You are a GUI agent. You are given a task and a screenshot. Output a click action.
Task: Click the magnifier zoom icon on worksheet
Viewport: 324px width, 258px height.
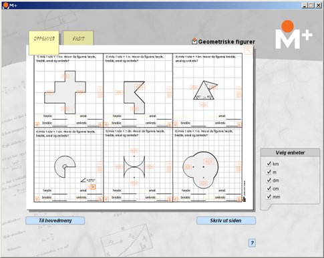[x=248, y=50]
